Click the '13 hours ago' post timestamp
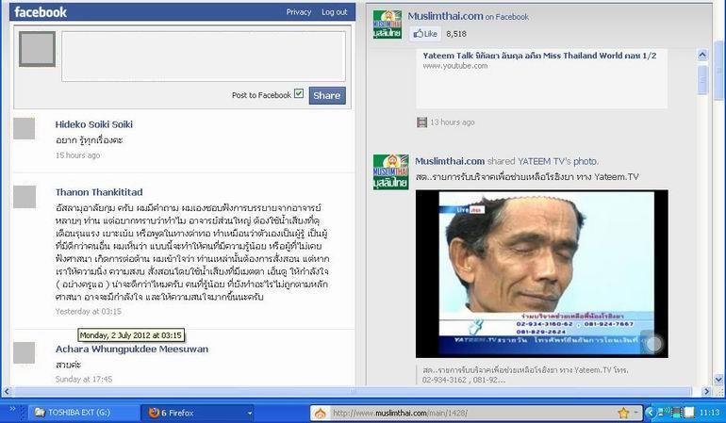726x423 pixels. coord(453,122)
